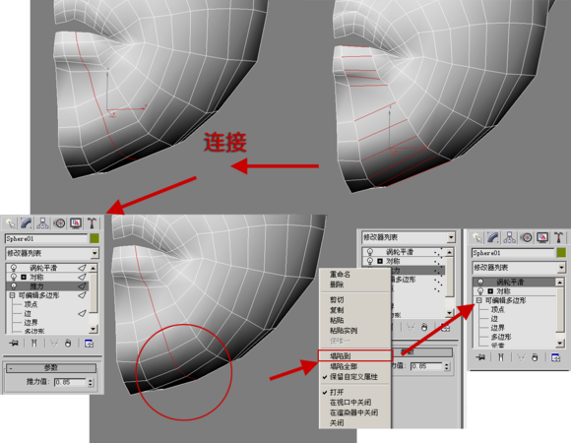Click Configure Modifier Sets icon in right panel
The image size is (571, 443).
pos(555,357)
